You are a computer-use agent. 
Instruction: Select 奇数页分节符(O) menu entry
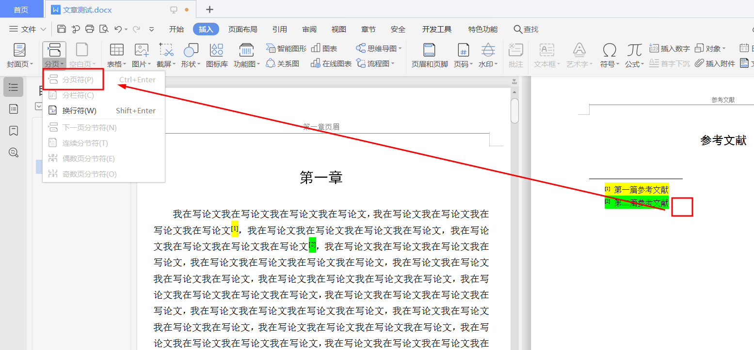(x=104, y=174)
